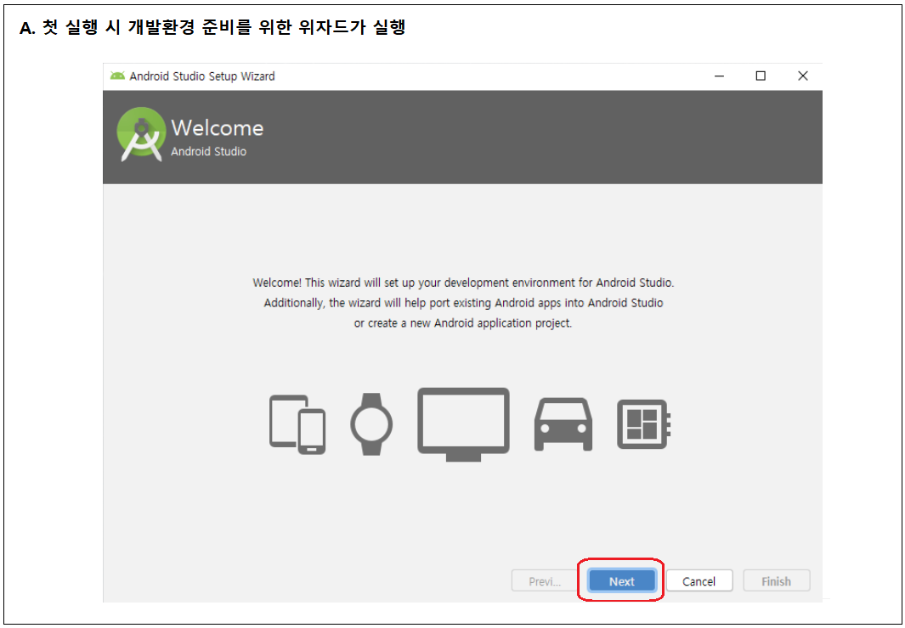
Task: Click the 'Android Studio' subtitle under Welcome
Action: (x=209, y=152)
